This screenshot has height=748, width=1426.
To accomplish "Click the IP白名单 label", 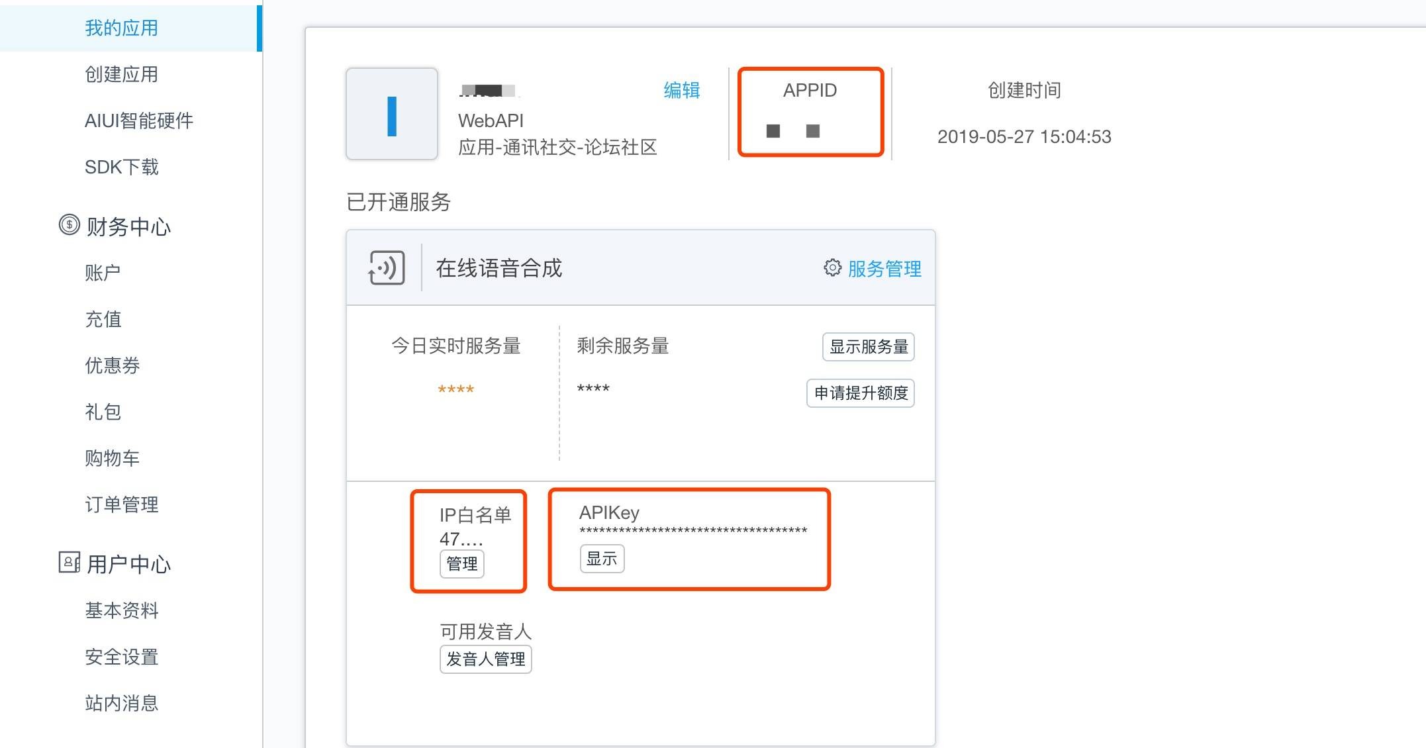I will [x=475, y=515].
